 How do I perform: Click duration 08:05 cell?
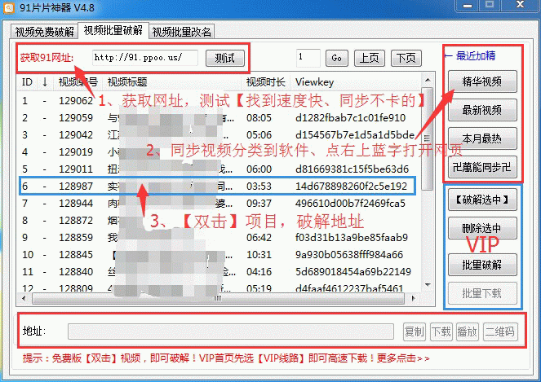pos(259,118)
